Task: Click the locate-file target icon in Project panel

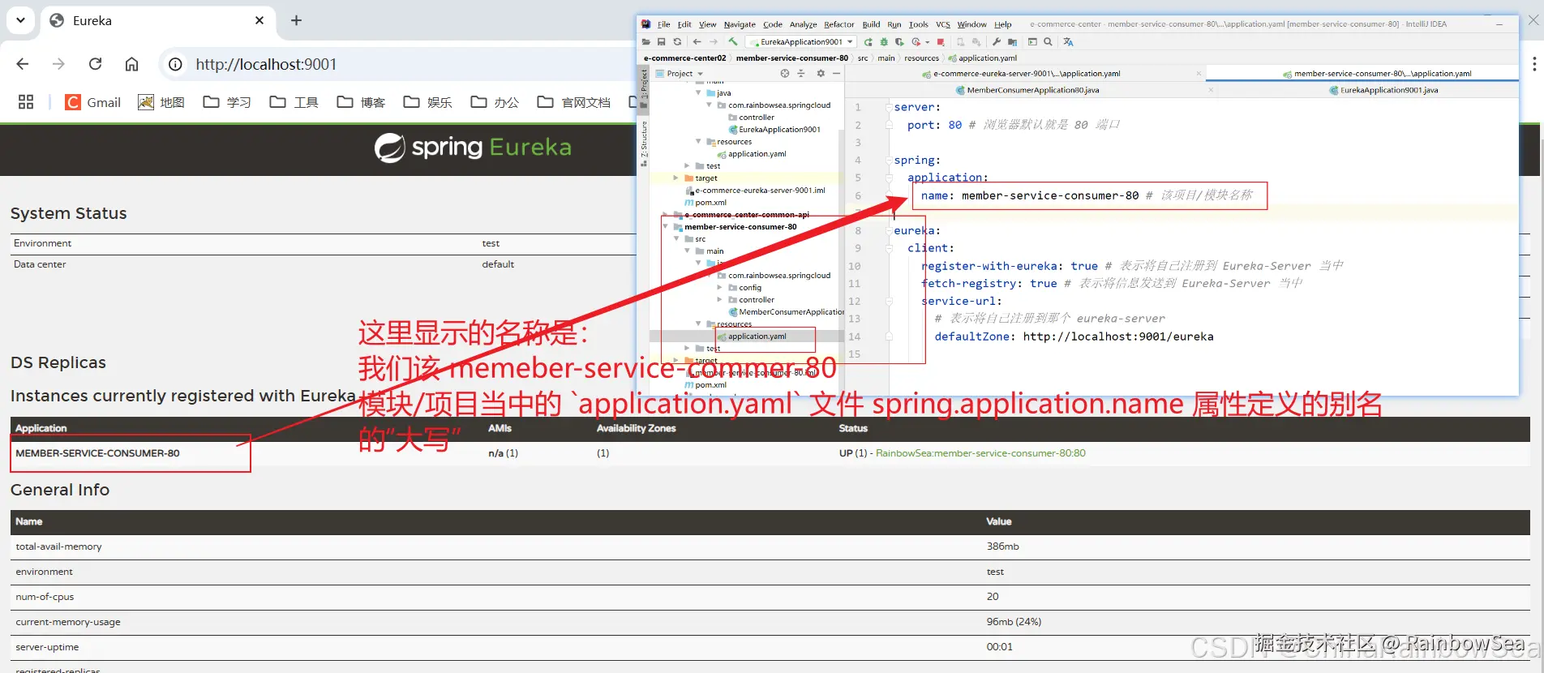Action: pos(785,73)
